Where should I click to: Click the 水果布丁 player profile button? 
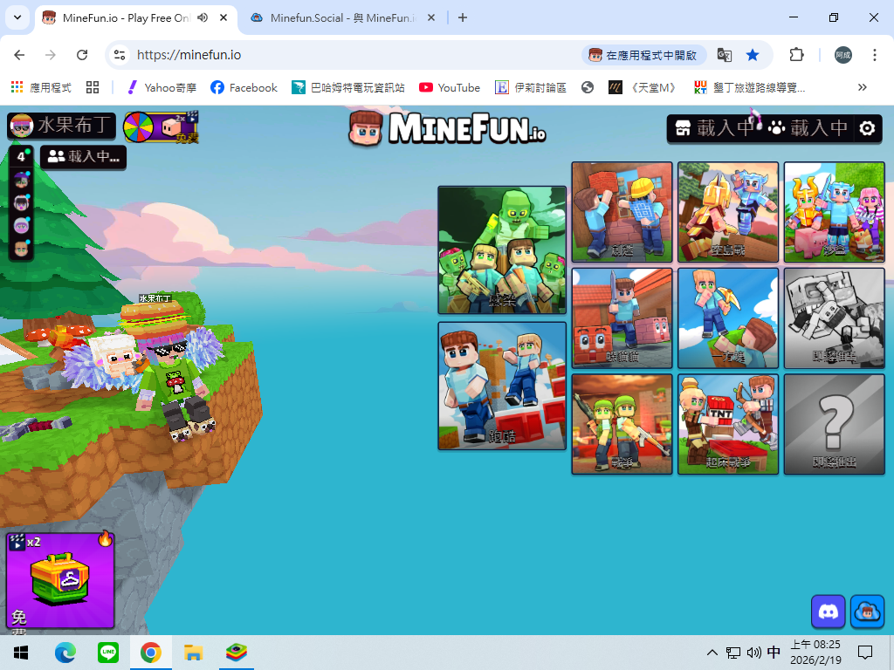pyautogui.click(x=62, y=126)
